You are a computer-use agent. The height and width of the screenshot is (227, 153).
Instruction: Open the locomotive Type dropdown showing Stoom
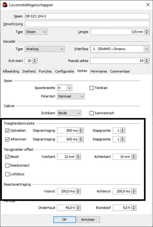pyautogui.click(x=36, y=32)
